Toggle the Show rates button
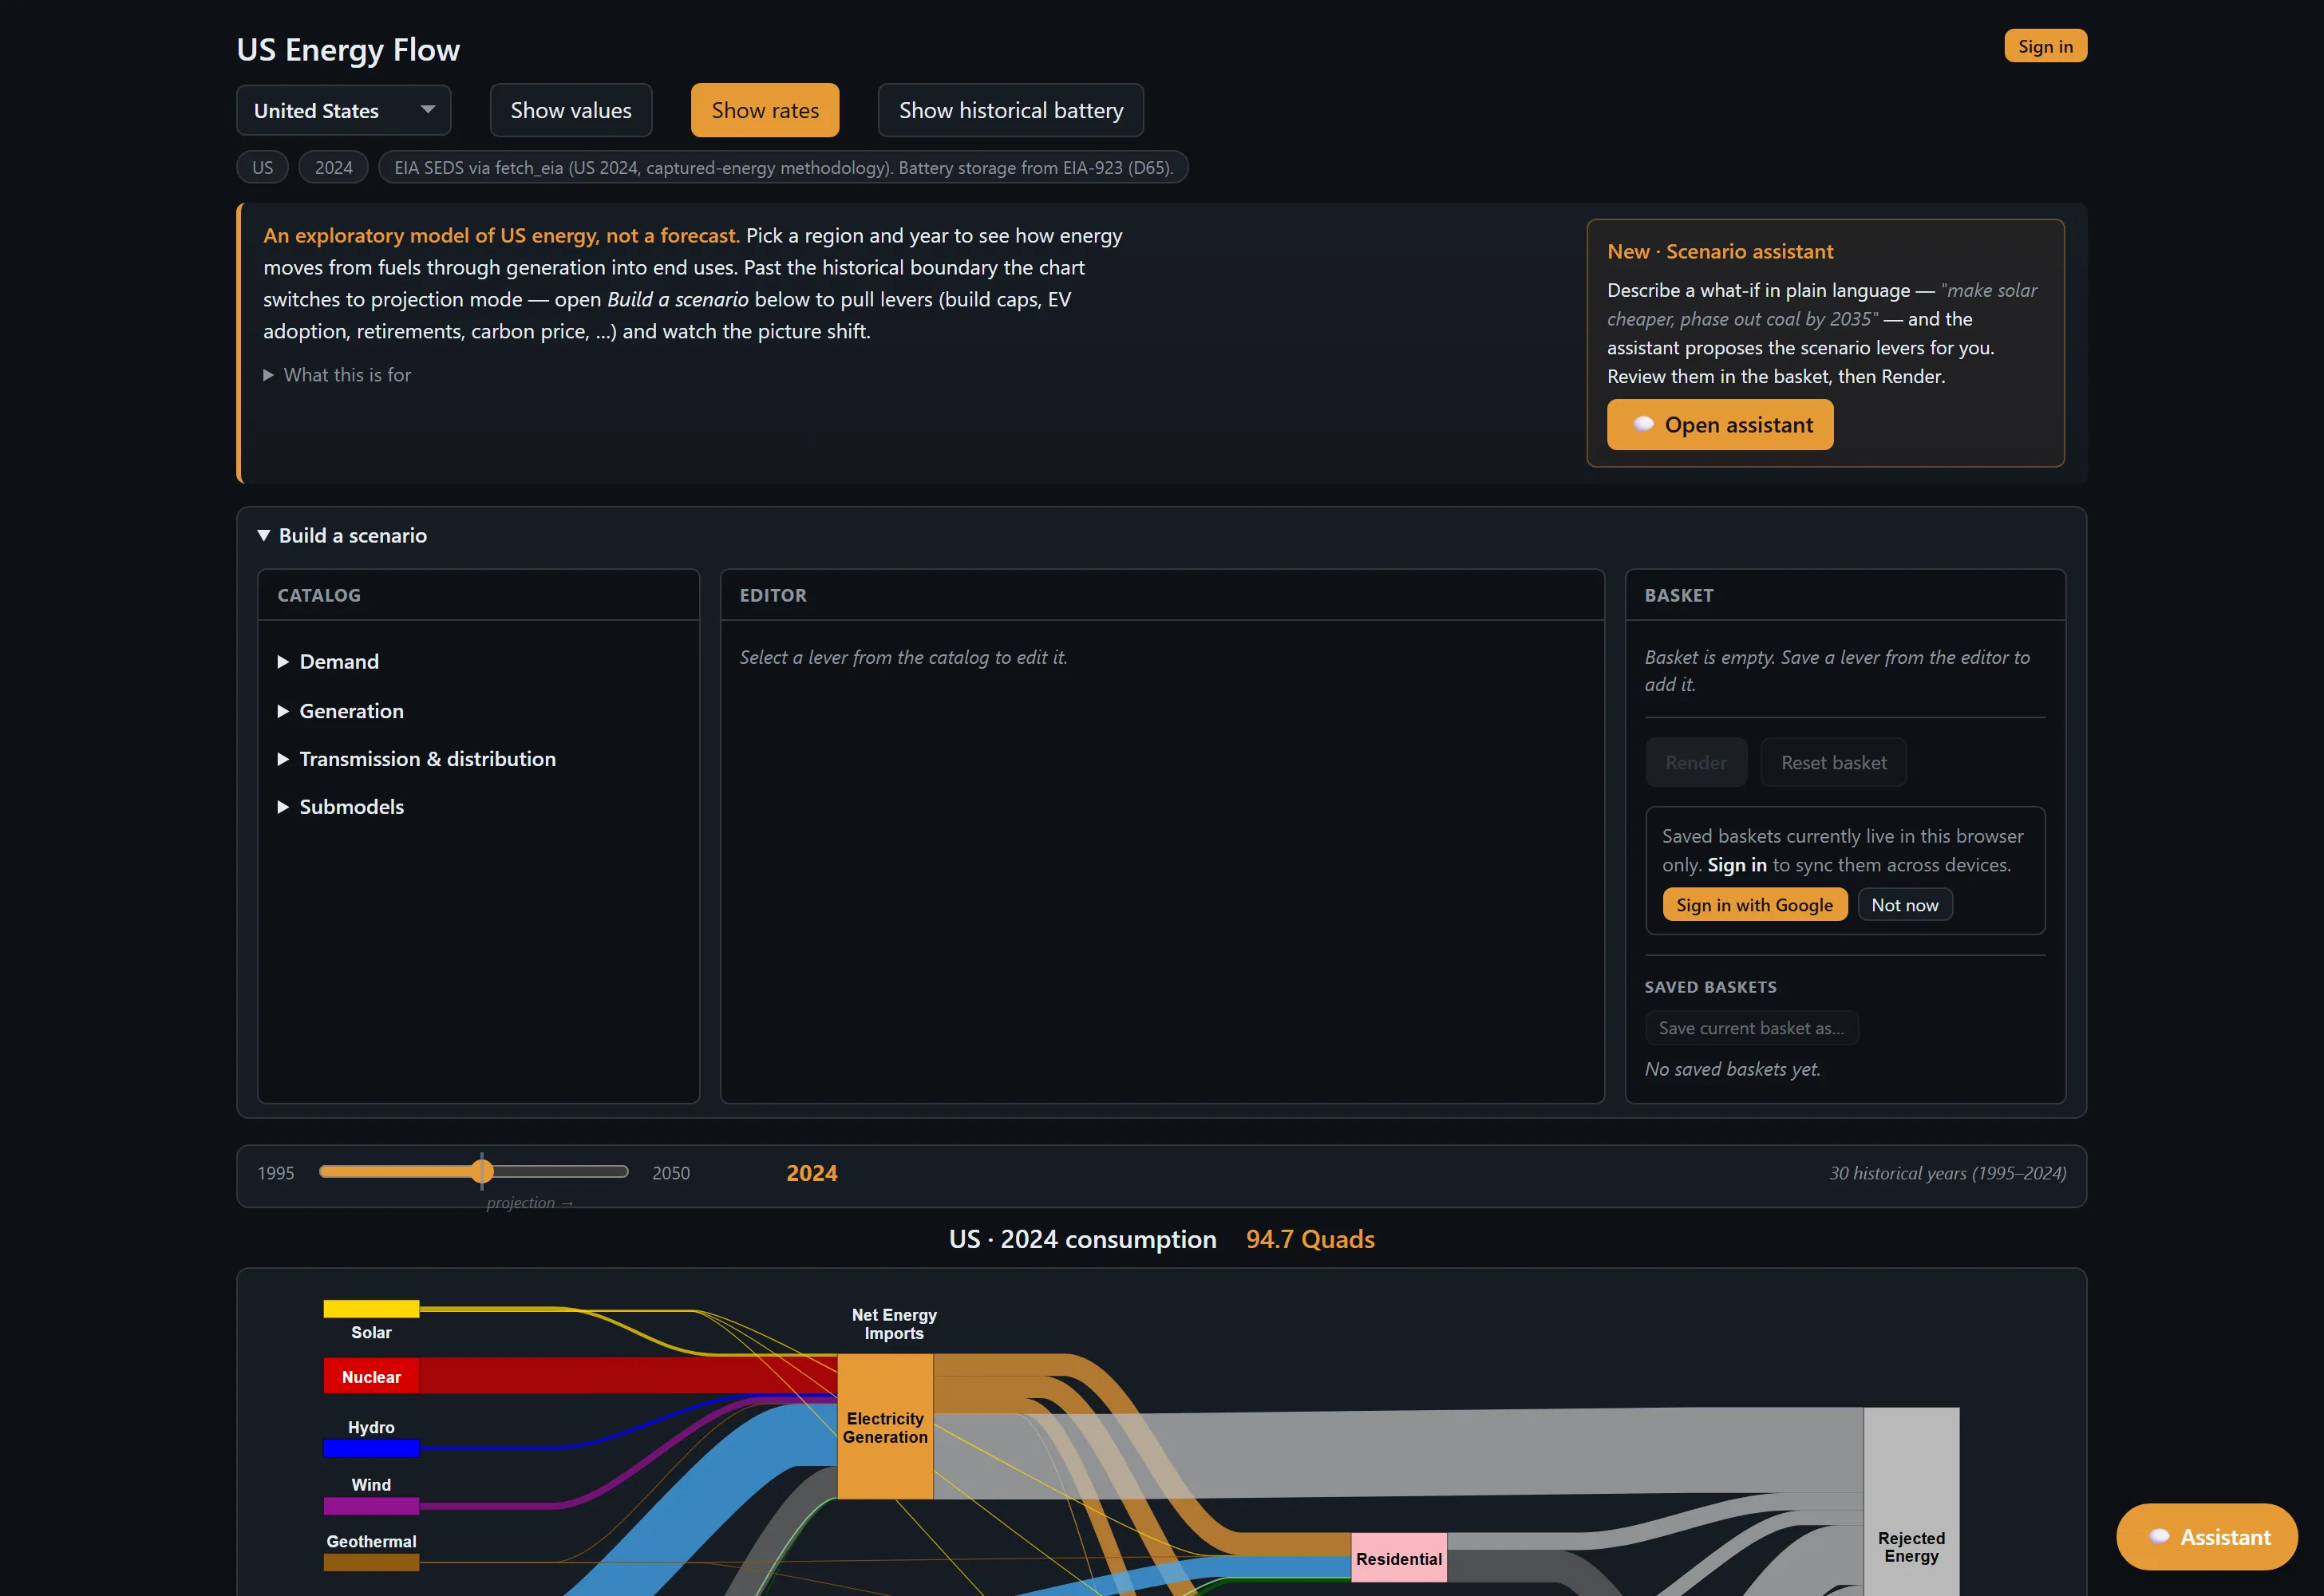Image resolution: width=2324 pixels, height=1596 pixels. coord(765,110)
